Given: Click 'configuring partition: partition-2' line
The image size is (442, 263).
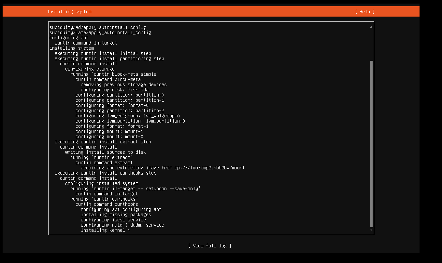Looking at the screenshot, I should tap(120, 111).
